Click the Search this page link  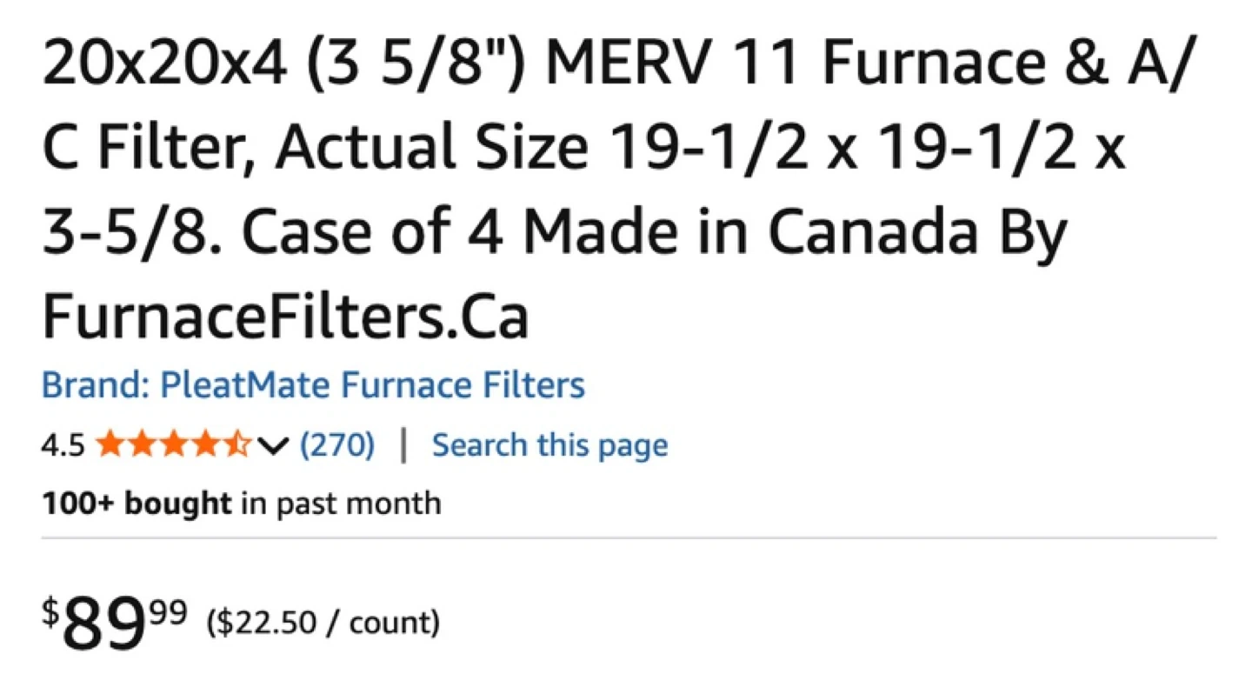[549, 445]
